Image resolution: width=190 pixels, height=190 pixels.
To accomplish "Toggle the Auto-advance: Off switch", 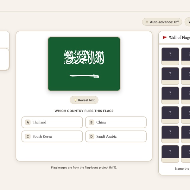I will click(x=162, y=22).
